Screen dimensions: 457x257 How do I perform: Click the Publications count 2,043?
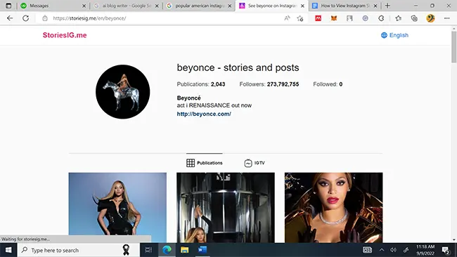(218, 84)
